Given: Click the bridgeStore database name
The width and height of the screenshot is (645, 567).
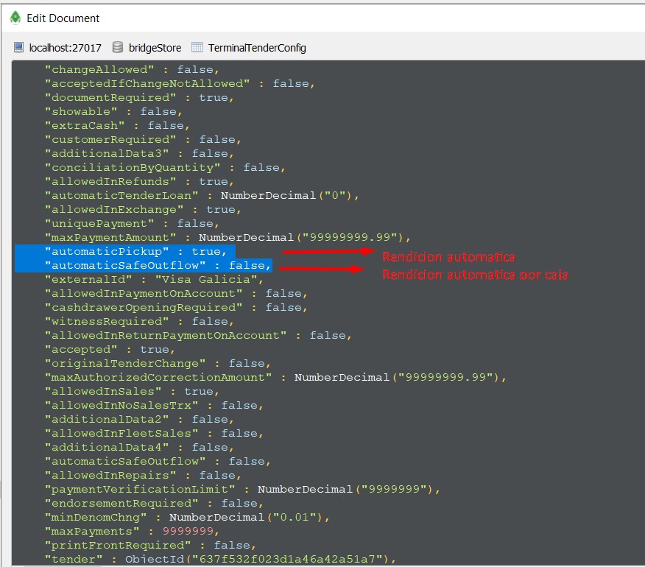Looking at the screenshot, I should (155, 48).
